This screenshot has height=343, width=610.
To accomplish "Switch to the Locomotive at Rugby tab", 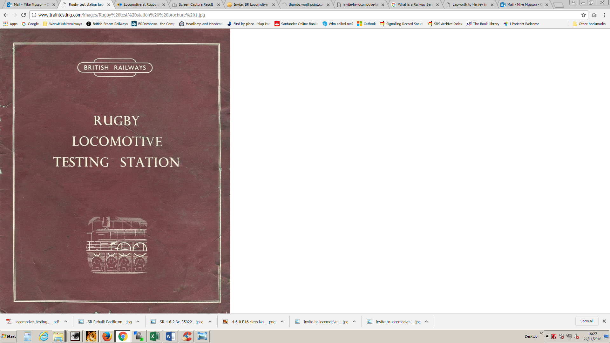I will coord(141,4).
